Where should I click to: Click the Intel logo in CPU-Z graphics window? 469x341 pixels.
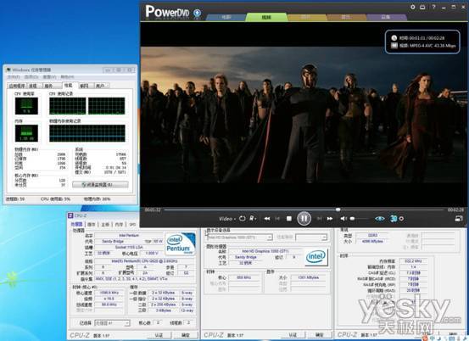[315, 257]
